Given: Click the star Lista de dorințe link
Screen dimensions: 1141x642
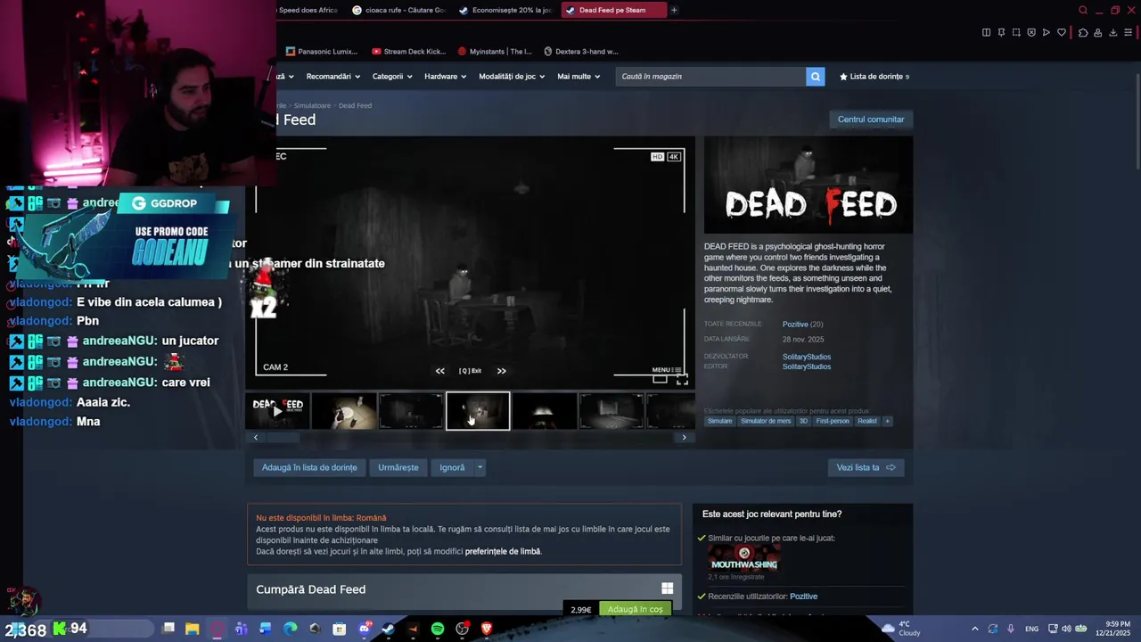Looking at the screenshot, I should 874,77.
